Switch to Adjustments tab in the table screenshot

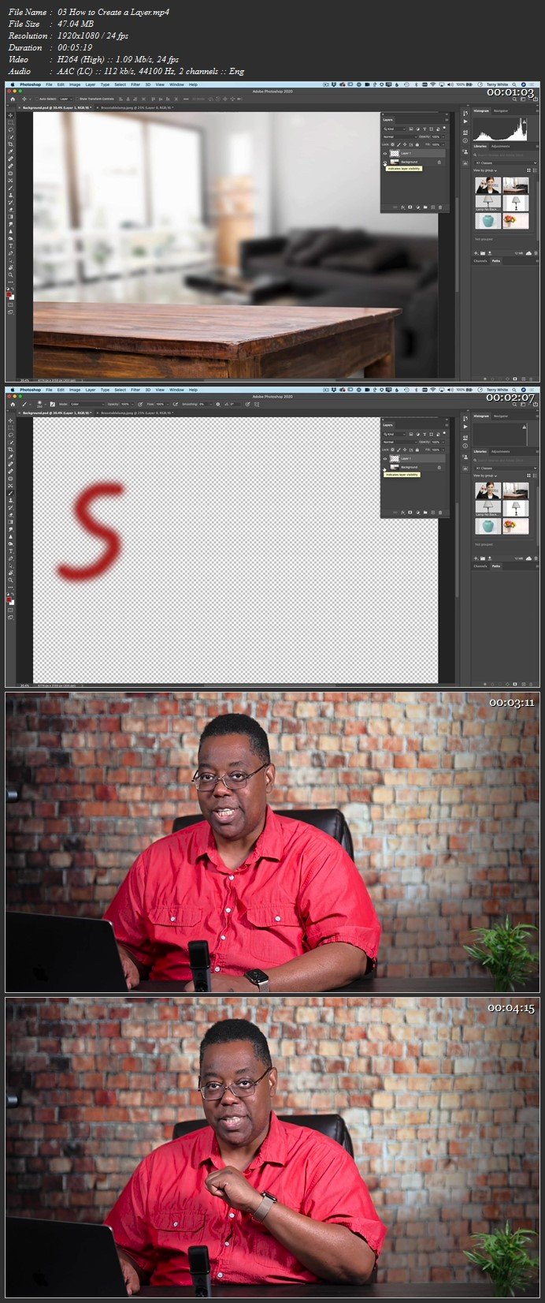(x=500, y=146)
